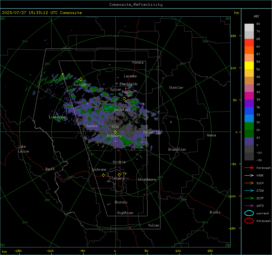The width and height of the screenshot is (272, 255).
Task: Click the light grey 70-80 dBZ color band
Action: [x=249, y=28]
